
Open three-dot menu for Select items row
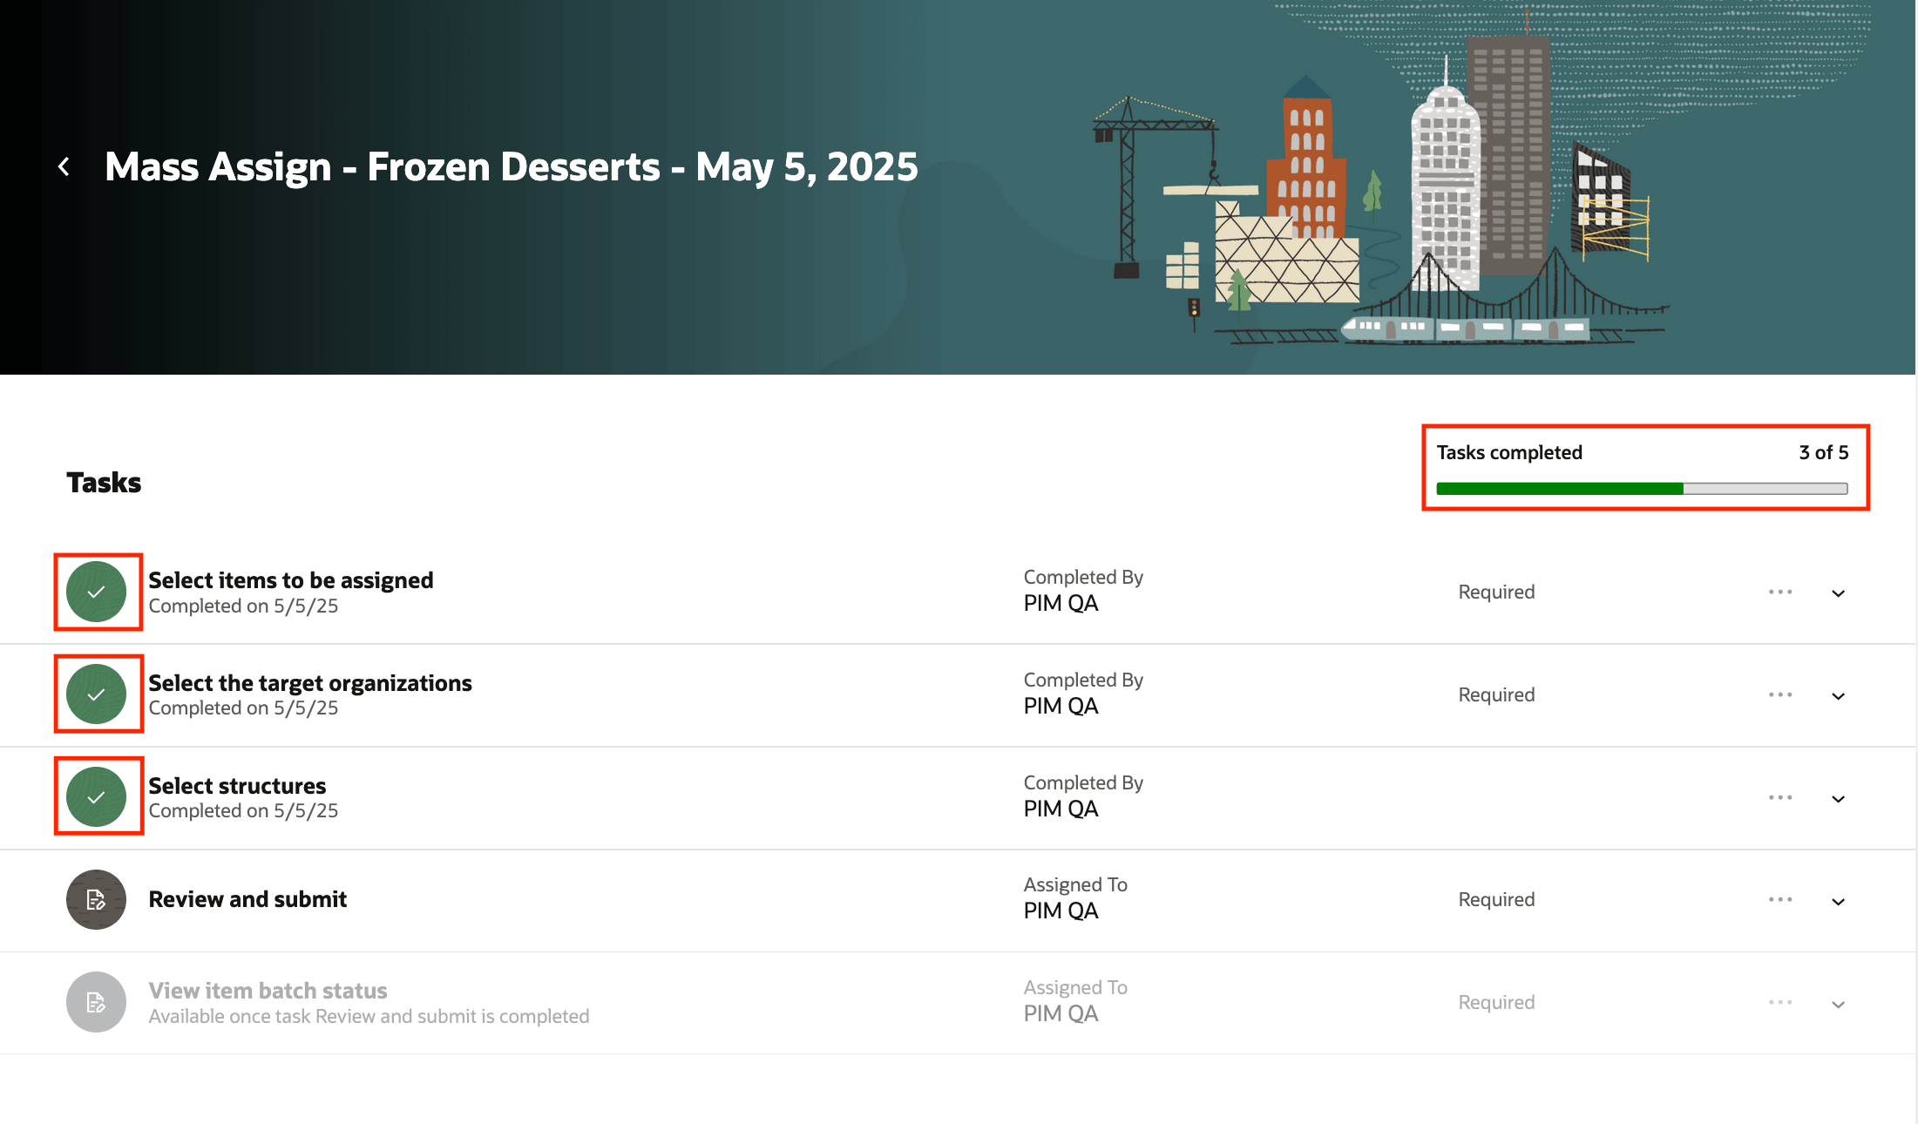point(1780,592)
